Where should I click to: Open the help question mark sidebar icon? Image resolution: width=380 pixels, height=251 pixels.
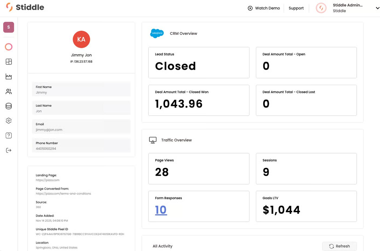pyautogui.click(x=9, y=135)
